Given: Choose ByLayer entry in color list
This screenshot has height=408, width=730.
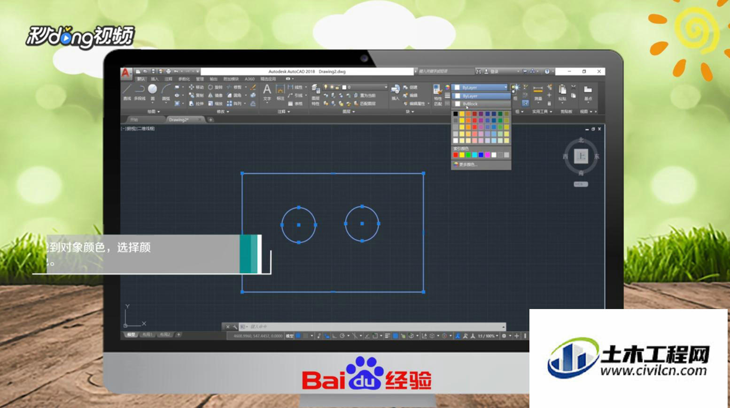Looking at the screenshot, I should pos(481,96).
